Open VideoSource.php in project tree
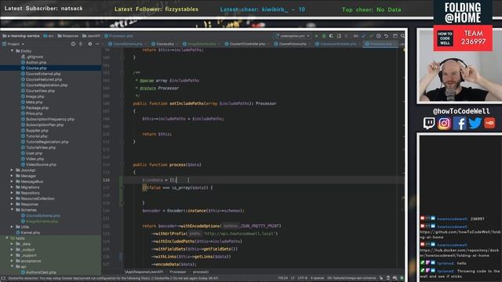This screenshot has height=282, width=502. [x=41, y=164]
